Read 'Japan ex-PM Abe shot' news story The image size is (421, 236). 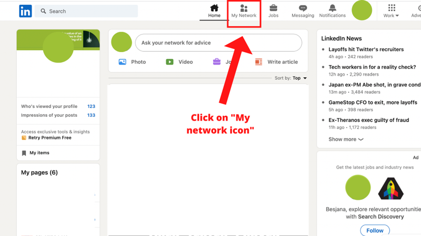tap(374, 85)
